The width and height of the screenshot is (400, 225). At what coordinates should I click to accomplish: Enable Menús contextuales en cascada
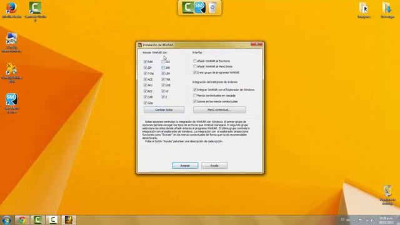click(195, 96)
